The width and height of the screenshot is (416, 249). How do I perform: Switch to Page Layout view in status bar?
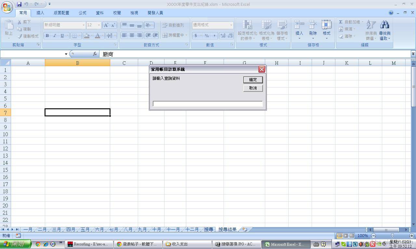pos(345,236)
